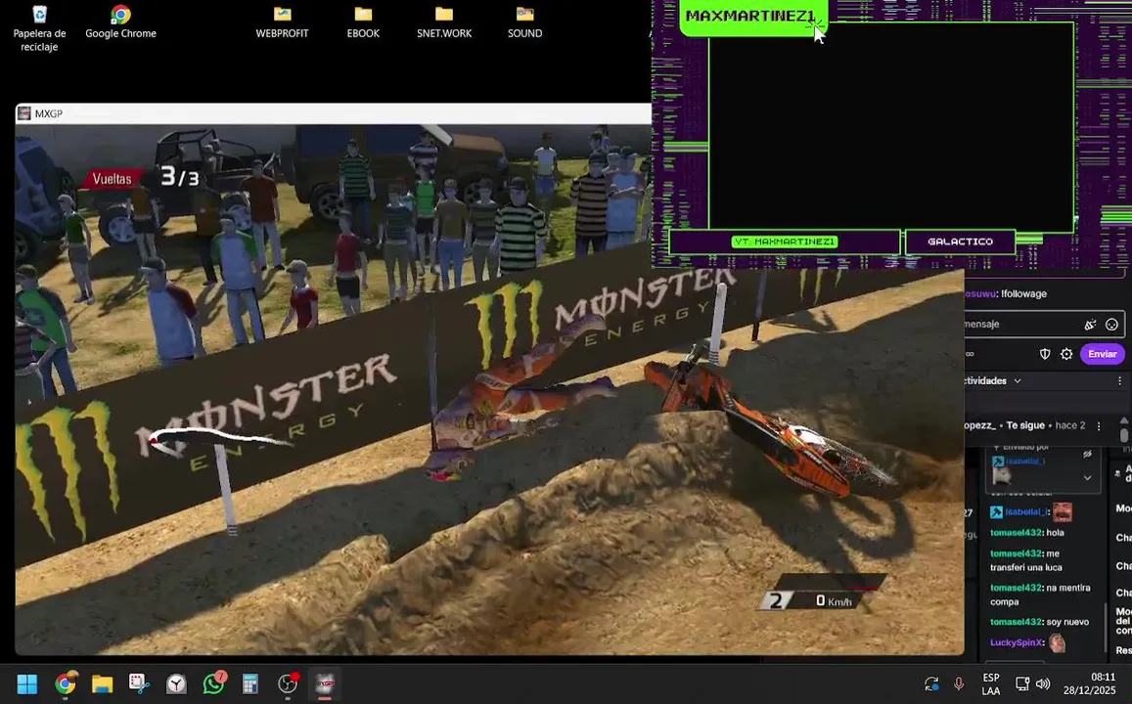Viewport: 1132px width, 704px height.
Task: Open the Actividades three-dot menu
Action: [1119, 381]
